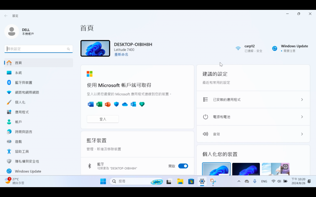Viewport: 316px width, 197px height.
Task: Click the search magnifier in settings search box
Action: coord(68,49)
